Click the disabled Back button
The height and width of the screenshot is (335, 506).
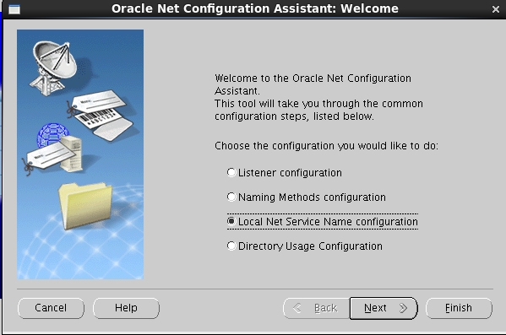317,308
